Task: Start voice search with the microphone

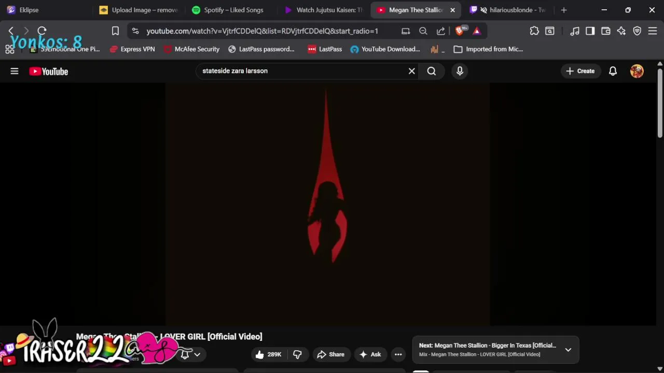Action: [x=460, y=71]
